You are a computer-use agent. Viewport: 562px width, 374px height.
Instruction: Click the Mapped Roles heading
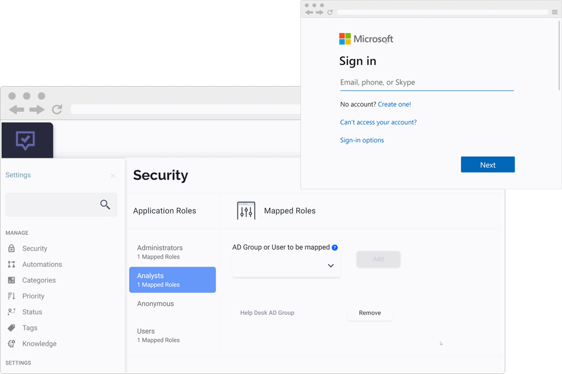pos(289,211)
